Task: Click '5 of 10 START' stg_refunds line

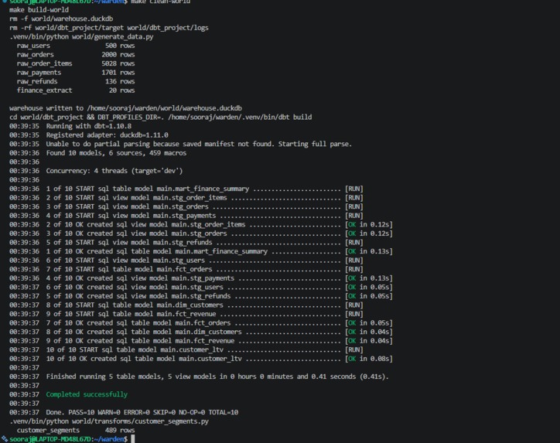Action: pyautogui.click(x=186, y=243)
